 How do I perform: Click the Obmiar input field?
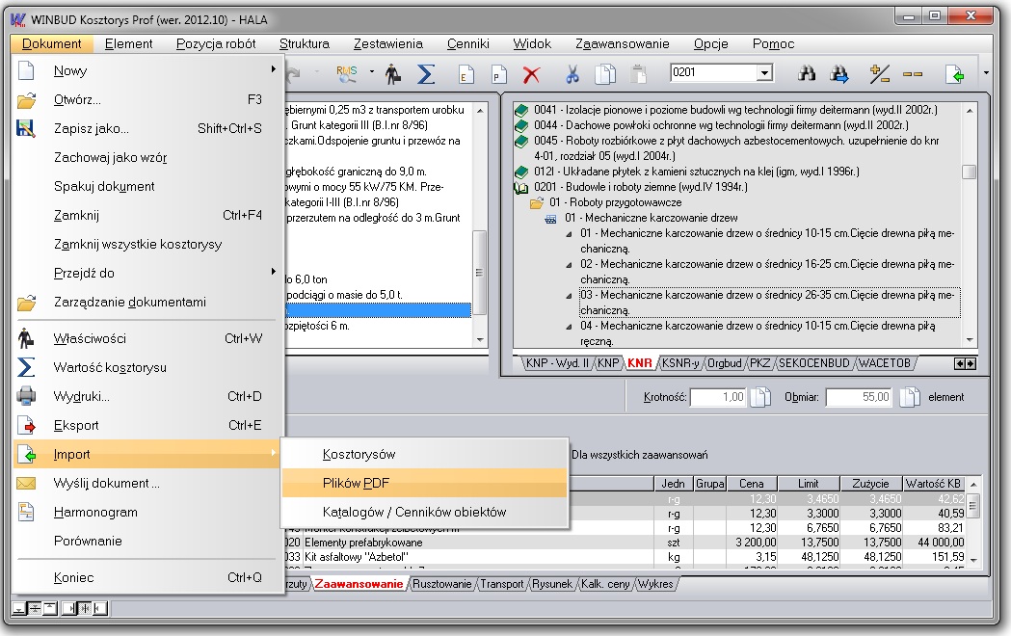click(859, 397)
